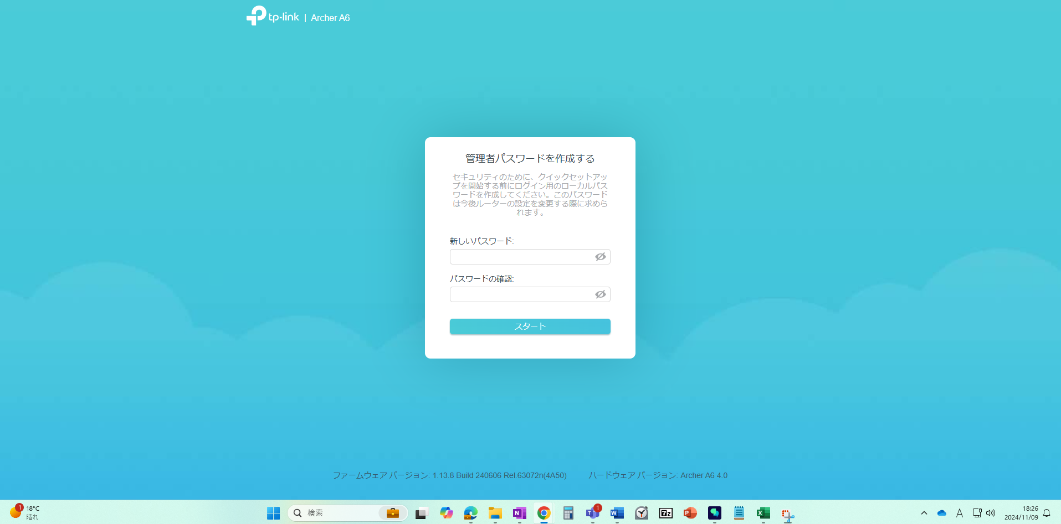Click the スタート button
The image size is (1061, 524).
530,326
